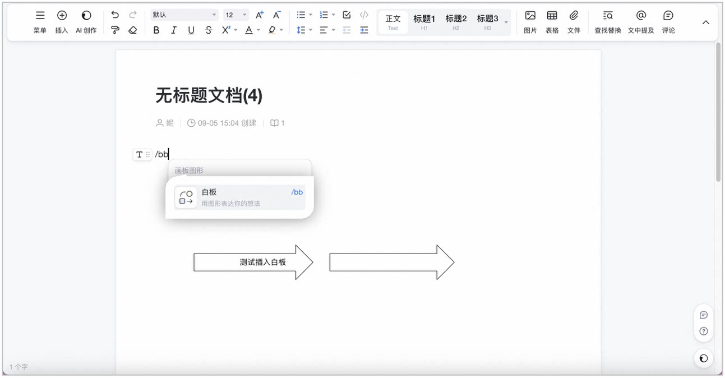Toggle bold formatting
The height and width of the screenshot is (378, 725).
click(156, 30)
